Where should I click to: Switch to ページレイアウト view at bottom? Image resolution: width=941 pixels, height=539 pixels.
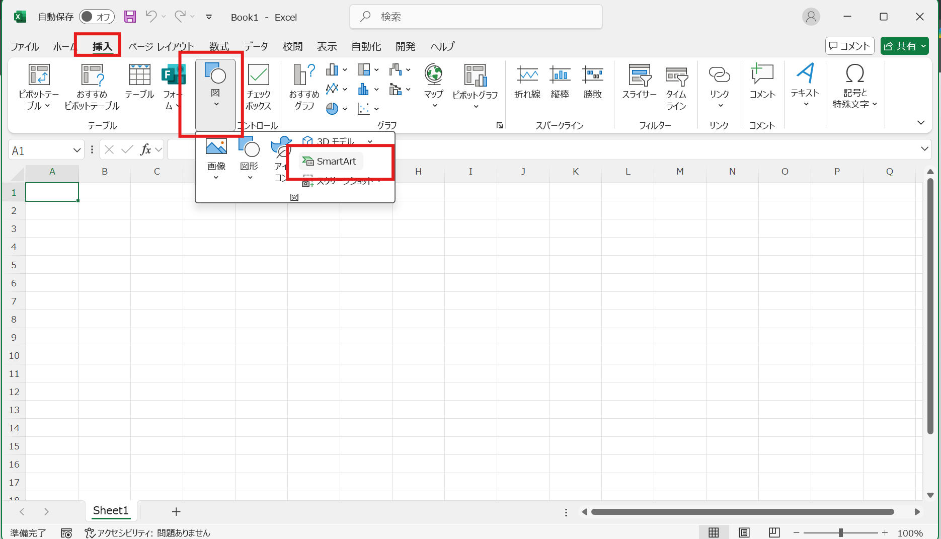744,532
